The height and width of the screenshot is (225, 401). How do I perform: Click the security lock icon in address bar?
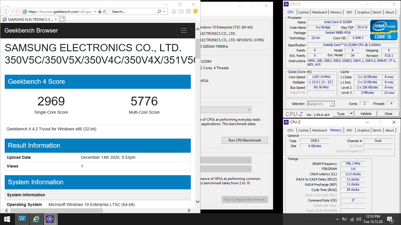[100, 11]
